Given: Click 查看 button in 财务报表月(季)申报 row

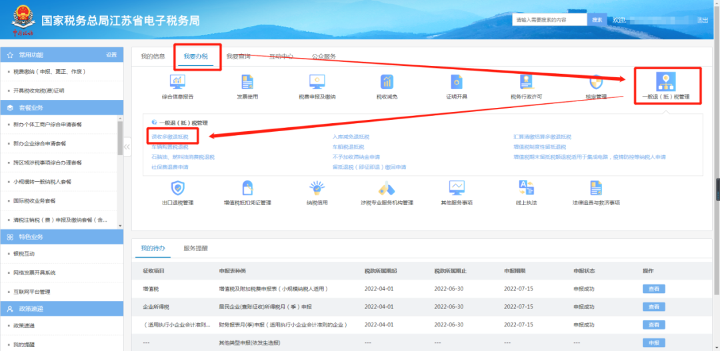Looking at the screenshot, I should (654, 325).
